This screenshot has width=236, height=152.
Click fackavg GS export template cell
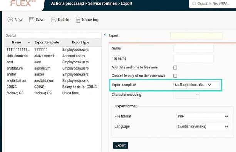(x=43, y=93)
